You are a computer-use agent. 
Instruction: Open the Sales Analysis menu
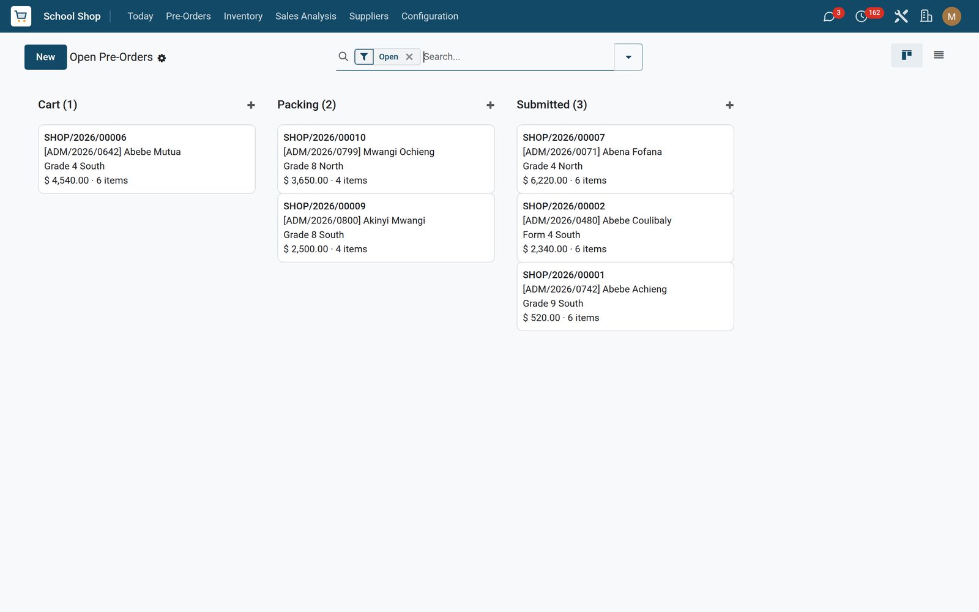click(x=306, y=17)
